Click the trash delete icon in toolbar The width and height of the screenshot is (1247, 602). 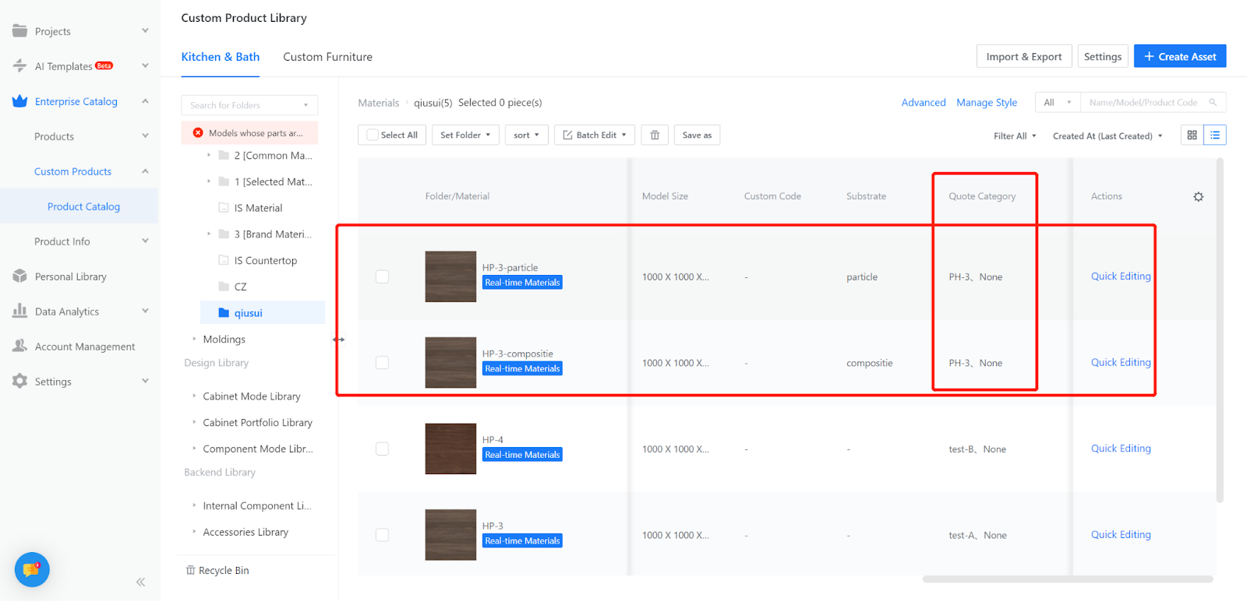coord(655,136)
